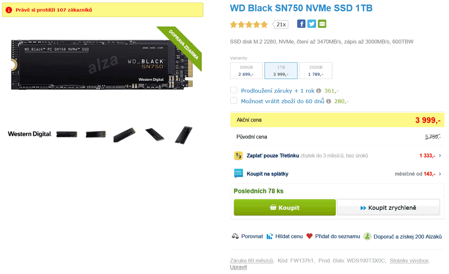Select the 250GB variant
The height and width of the screenshot is (274, 449).
[316, 71]
